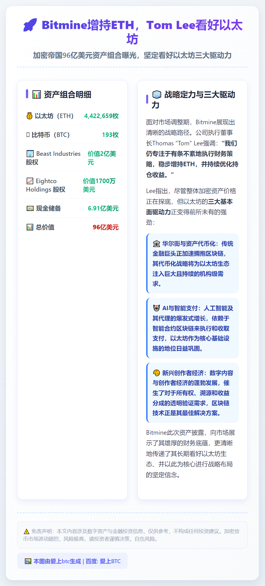Click the ice cube icon beside 战略定力

pyautogui.click(x=157, y=94)
